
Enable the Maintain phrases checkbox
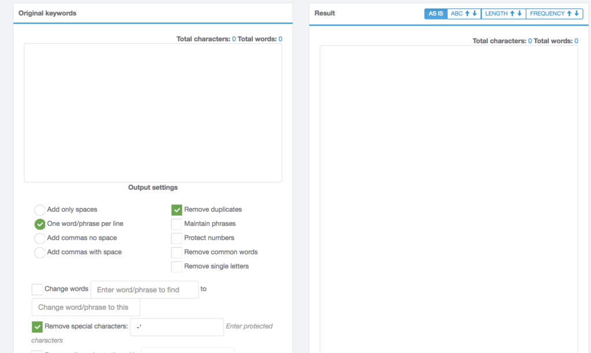[177, 224]
